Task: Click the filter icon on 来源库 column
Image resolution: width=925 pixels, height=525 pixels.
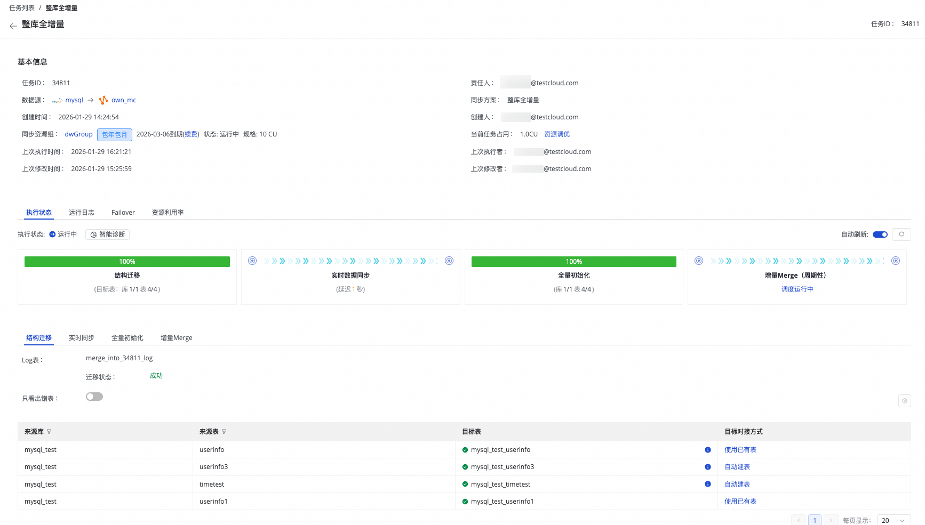Action: click(49, 432)
